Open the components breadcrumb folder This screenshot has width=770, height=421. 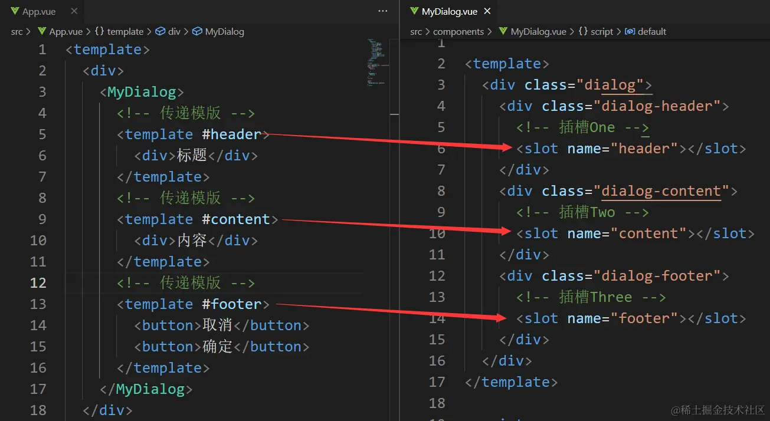click(458, 32)
